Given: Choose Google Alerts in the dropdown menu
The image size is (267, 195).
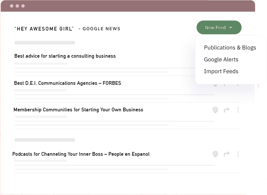Looking at the screenshot, I should 221,59.
